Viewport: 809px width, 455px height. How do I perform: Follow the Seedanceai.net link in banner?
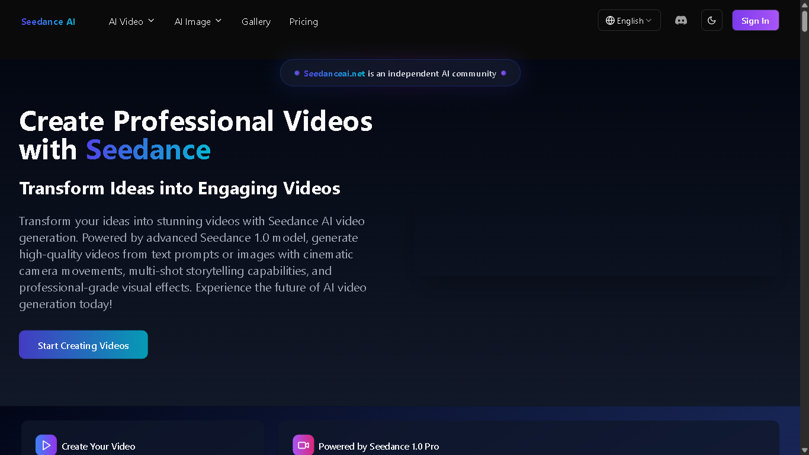tap(334, 73)
